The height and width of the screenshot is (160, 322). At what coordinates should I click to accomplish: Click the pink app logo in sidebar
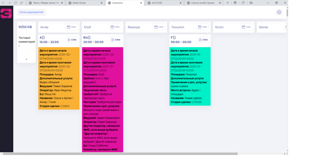pyautogui.click(x=6, y=13)
